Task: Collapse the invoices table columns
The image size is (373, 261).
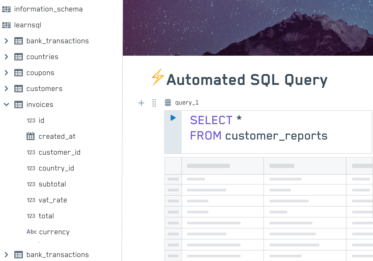Action: pyautogui.click(x=6, y=105)
